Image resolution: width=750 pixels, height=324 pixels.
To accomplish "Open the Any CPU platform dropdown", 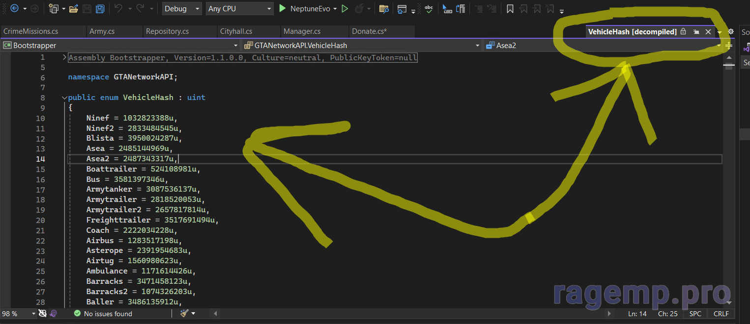I will pyautogui.click(x=239, y=8).
